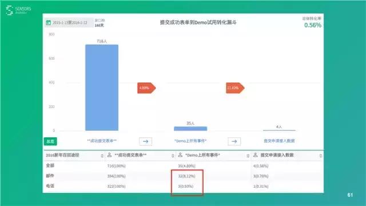366x206 pixels.
Task: Click the 716人 blue funnel bar
Action: [102, 88]
